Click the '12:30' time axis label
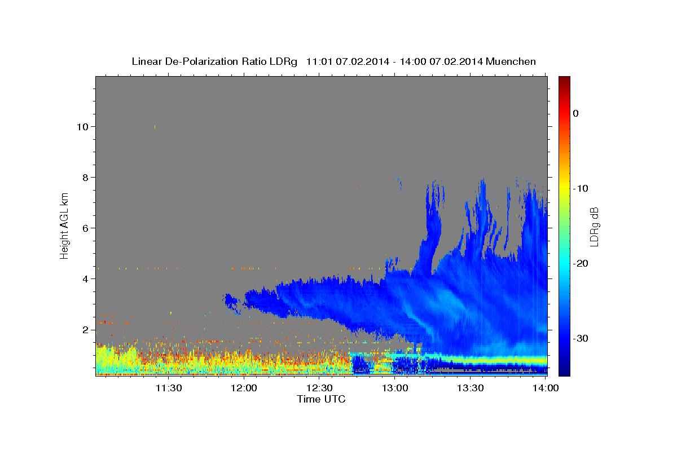677x451 pixels. point(320,388)
